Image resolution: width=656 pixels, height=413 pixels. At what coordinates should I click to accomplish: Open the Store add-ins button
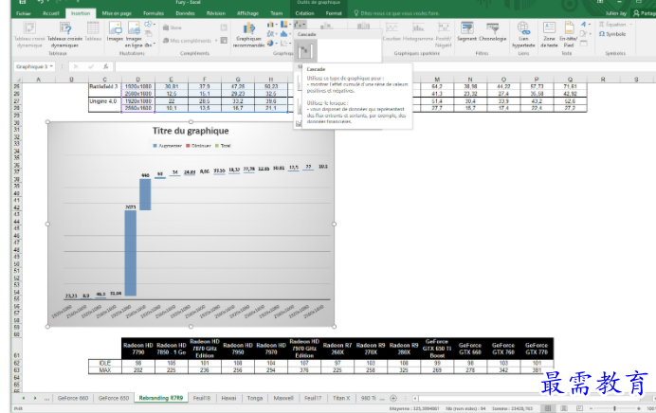(173, 27)
